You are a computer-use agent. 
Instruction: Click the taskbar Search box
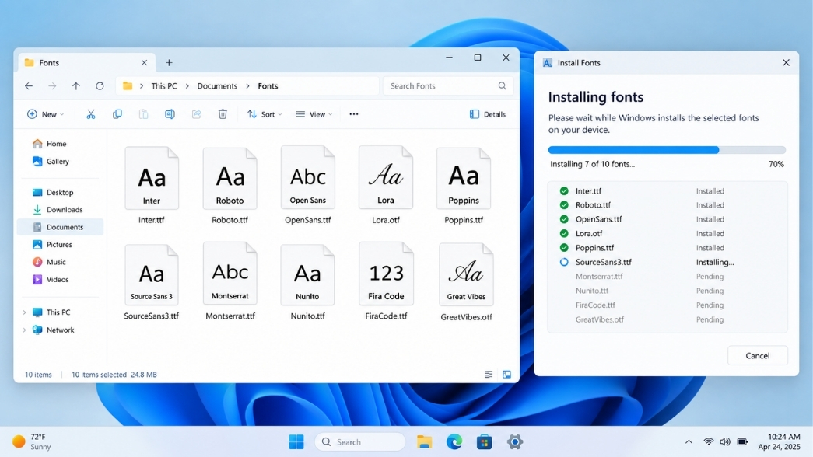pyautogui.click(x=360, y=442)
